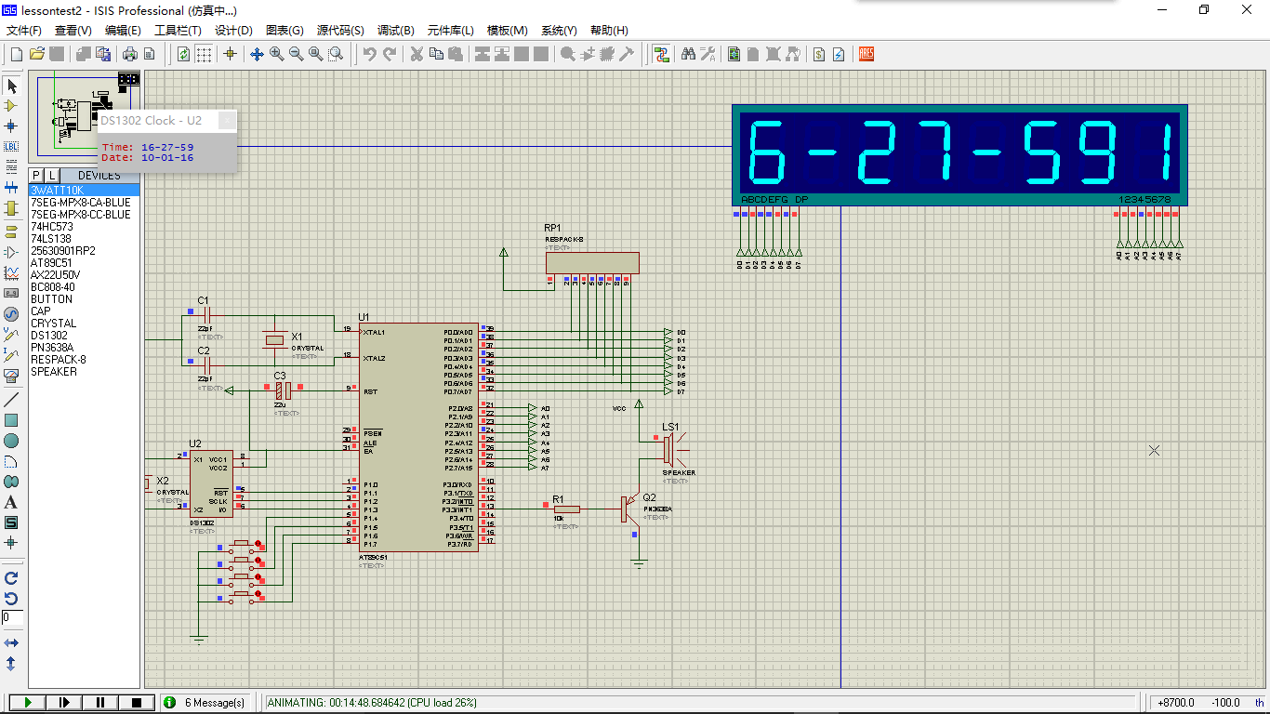Choose voltage probe mode tool
The width and height of the screenshot is (1270, 714).
point(11,335)
